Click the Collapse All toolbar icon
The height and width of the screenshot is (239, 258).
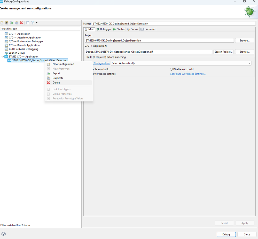pyautogui.click(x=28, y=23)
